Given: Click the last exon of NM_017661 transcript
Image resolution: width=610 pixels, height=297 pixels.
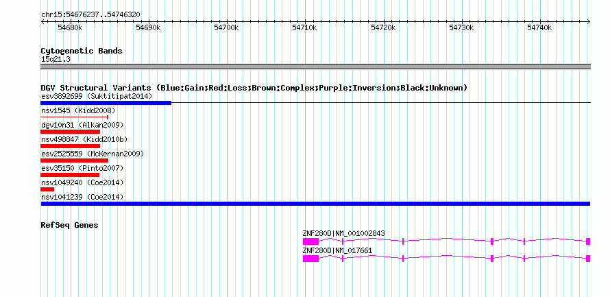Looking at the screenshot, I should click(588, 259).
